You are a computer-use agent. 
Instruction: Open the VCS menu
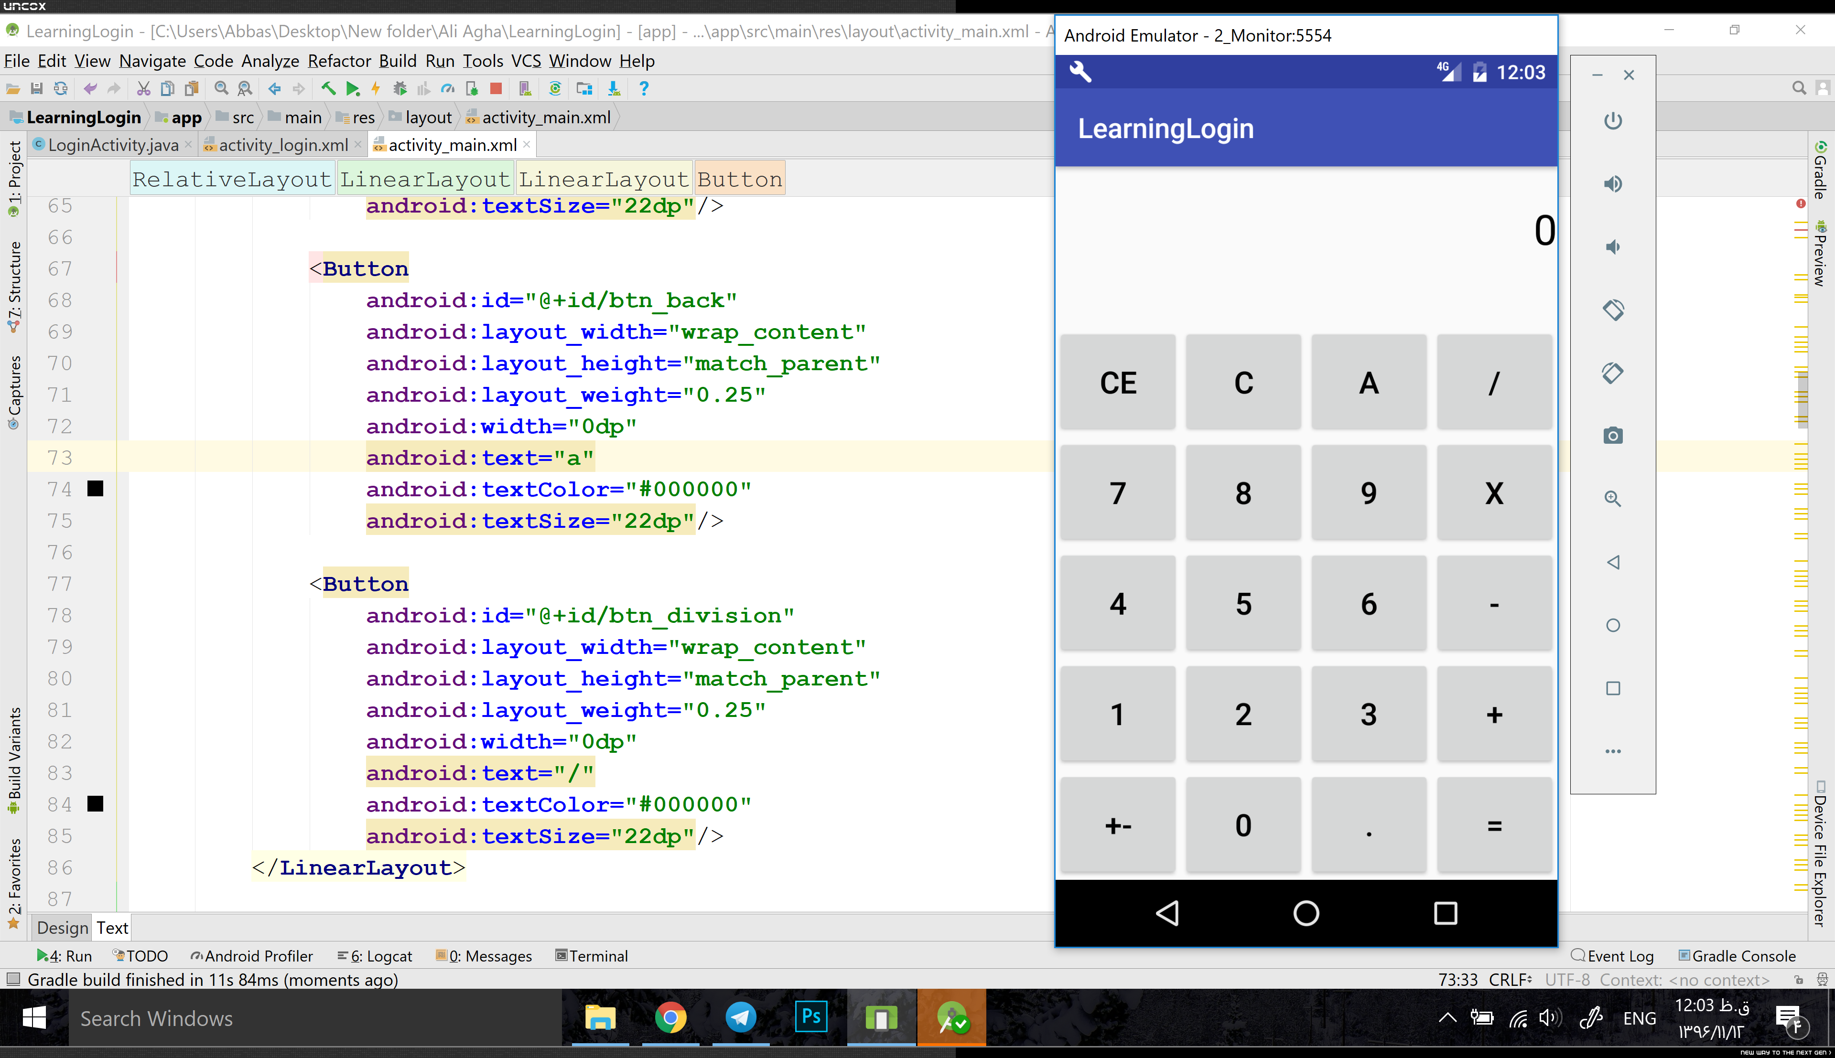point(526,61)
